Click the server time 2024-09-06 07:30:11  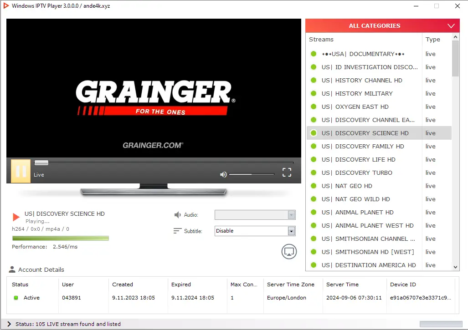pyautogui.click(x=354, y=298)
